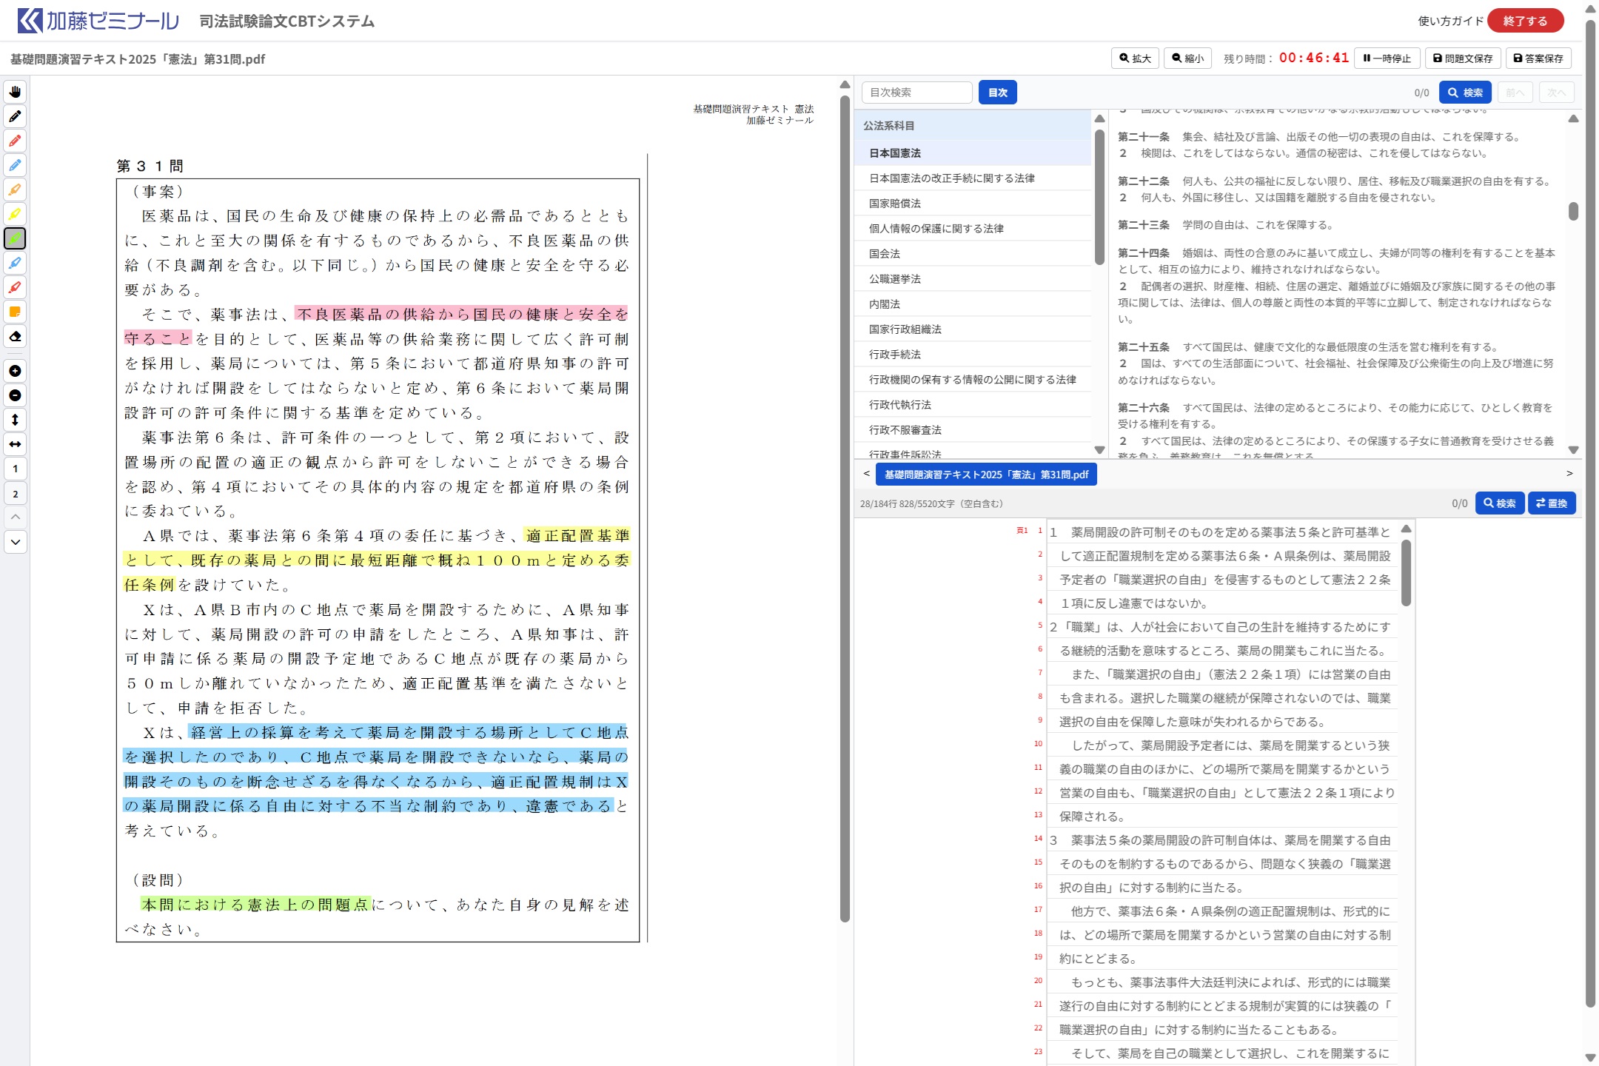1599x1066 pixels.
Task: Click the 答案保存 button
Action: point(1538,58)
